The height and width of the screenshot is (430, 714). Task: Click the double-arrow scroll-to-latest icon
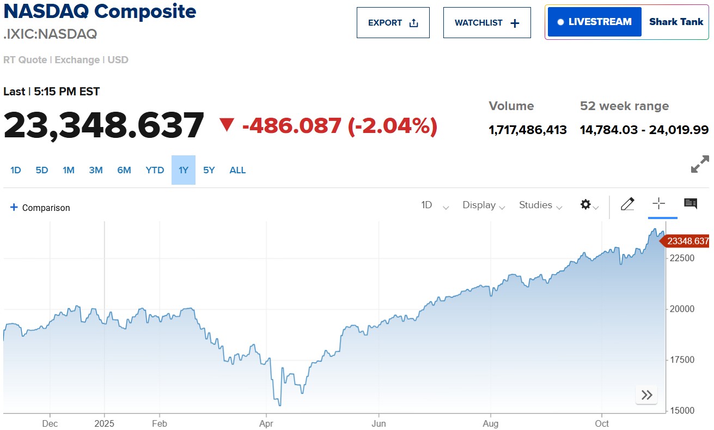pos(646,395)
